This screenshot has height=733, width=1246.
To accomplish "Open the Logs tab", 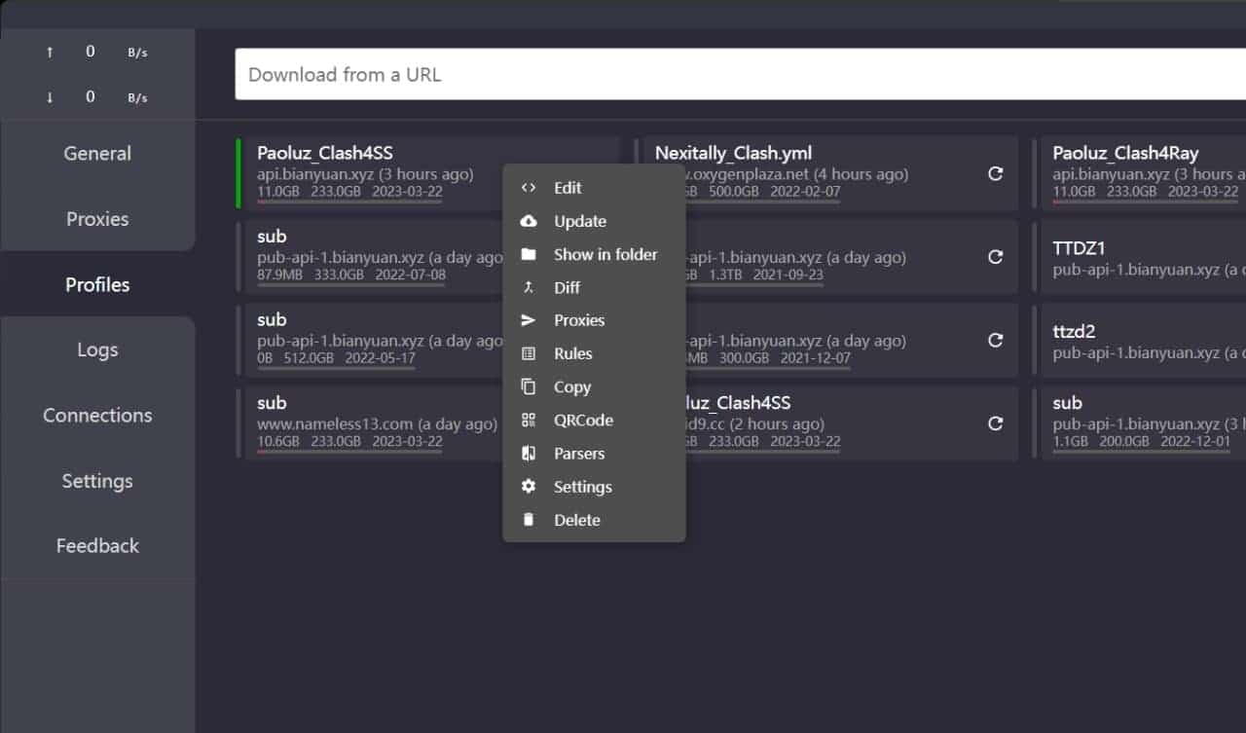I will (97, 348).
